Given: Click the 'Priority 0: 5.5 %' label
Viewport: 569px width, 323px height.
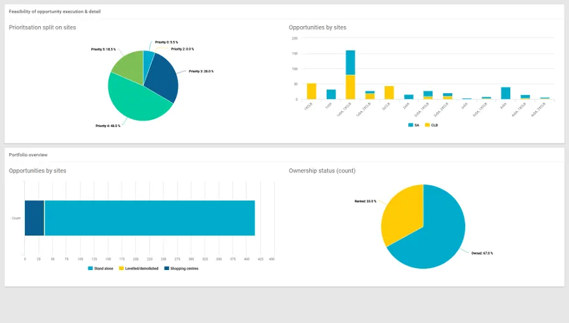Looking at the screenshot, I should 166,42.
